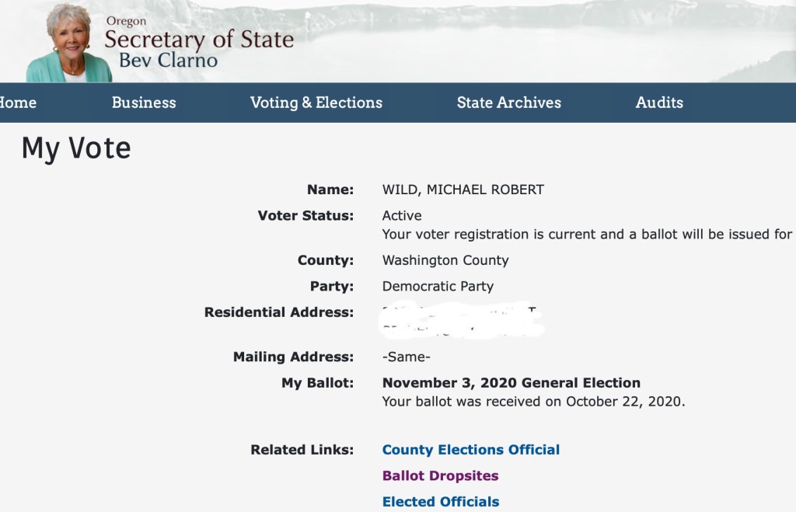Image resolution: width=796 pixels, height=512 pixels.
Task: Click the voter name WILD, MICHAEL ROBERT
Action: pos(463,190)
